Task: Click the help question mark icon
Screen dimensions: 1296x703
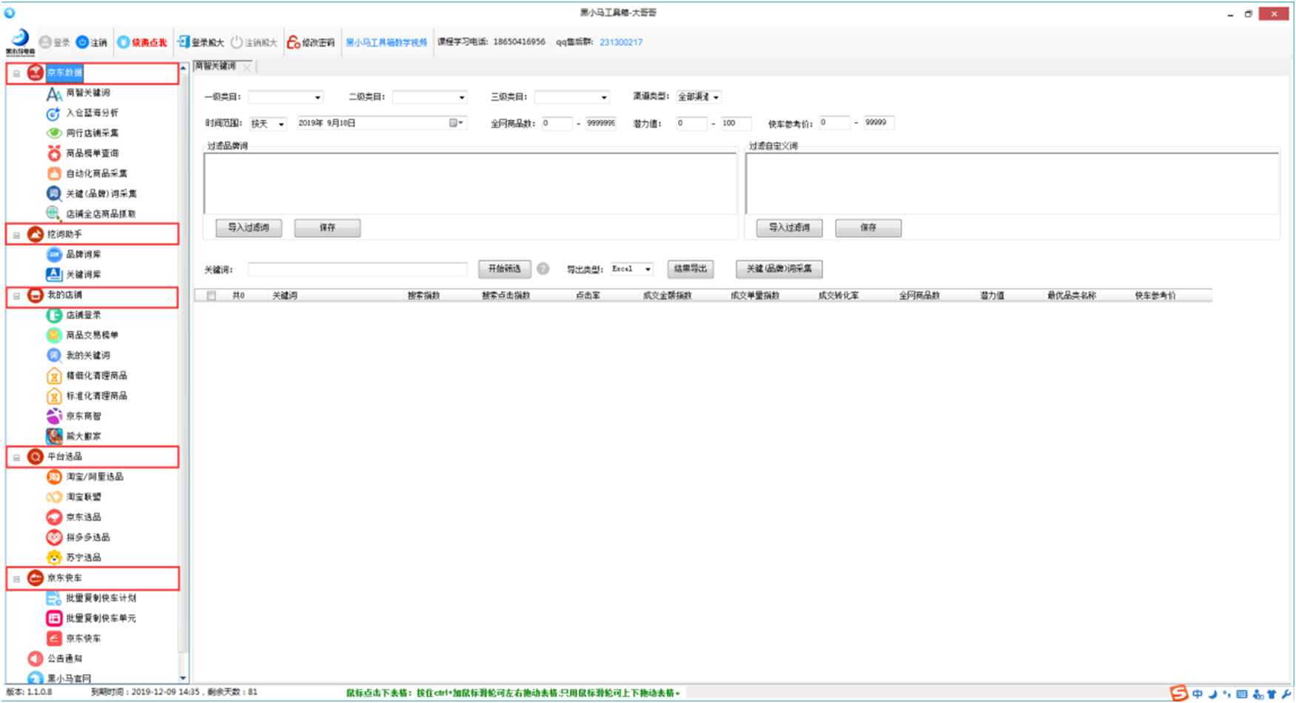Action: click(543, 269)
